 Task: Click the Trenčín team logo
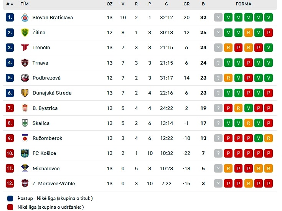click(x=25, y=48)
